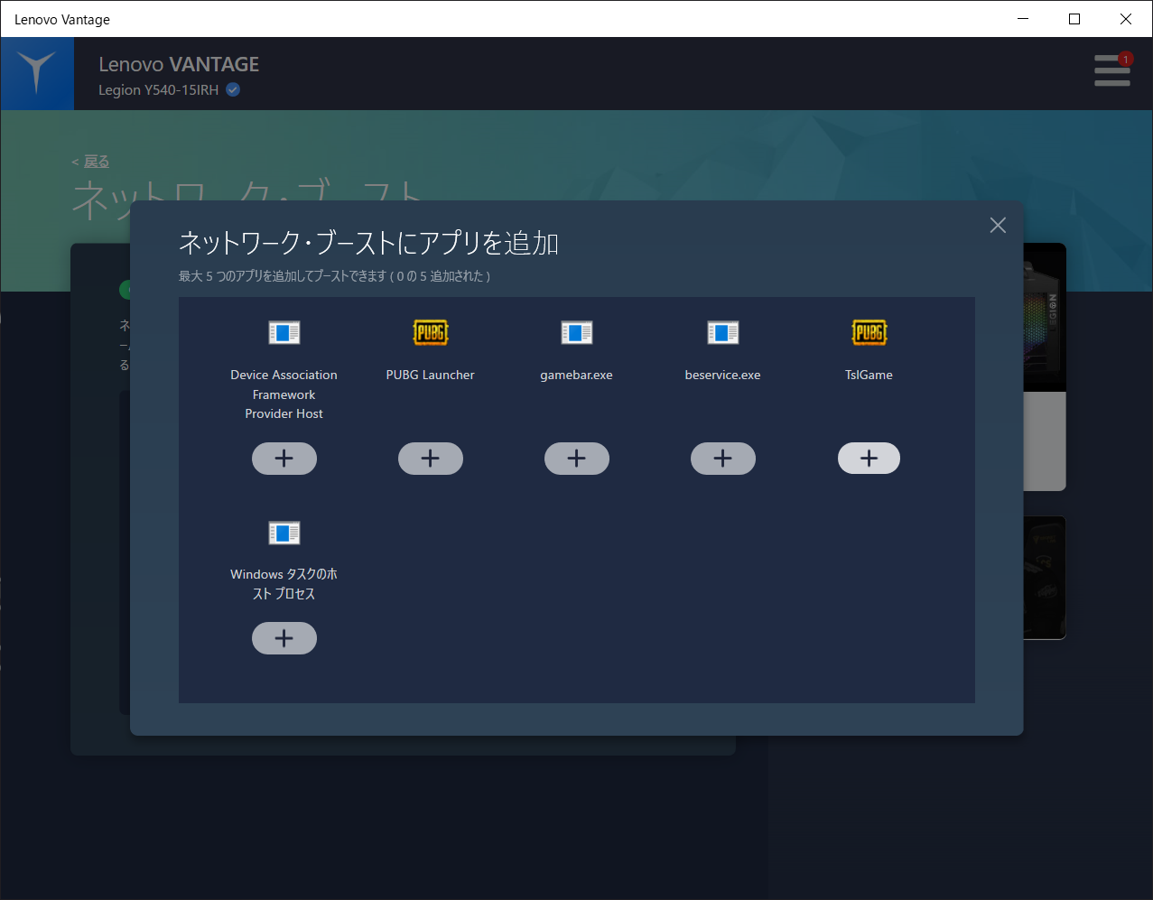The image size is (1153, 900).
Task: Click the ネットワーク・ブーストにアプリを追加 dialog heading
Action: 368,243
